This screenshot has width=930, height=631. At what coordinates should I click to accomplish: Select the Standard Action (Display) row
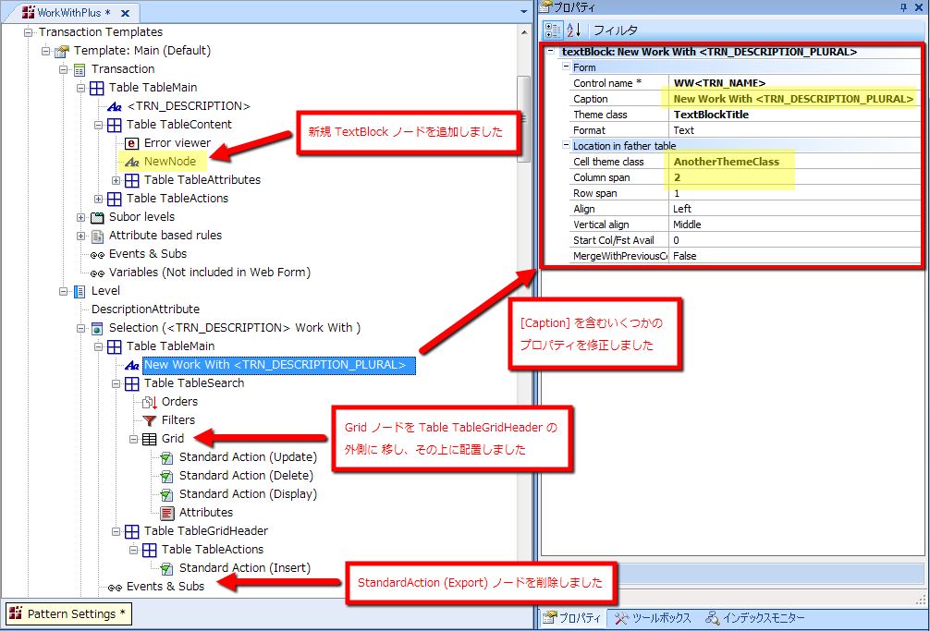pos(248,494)
